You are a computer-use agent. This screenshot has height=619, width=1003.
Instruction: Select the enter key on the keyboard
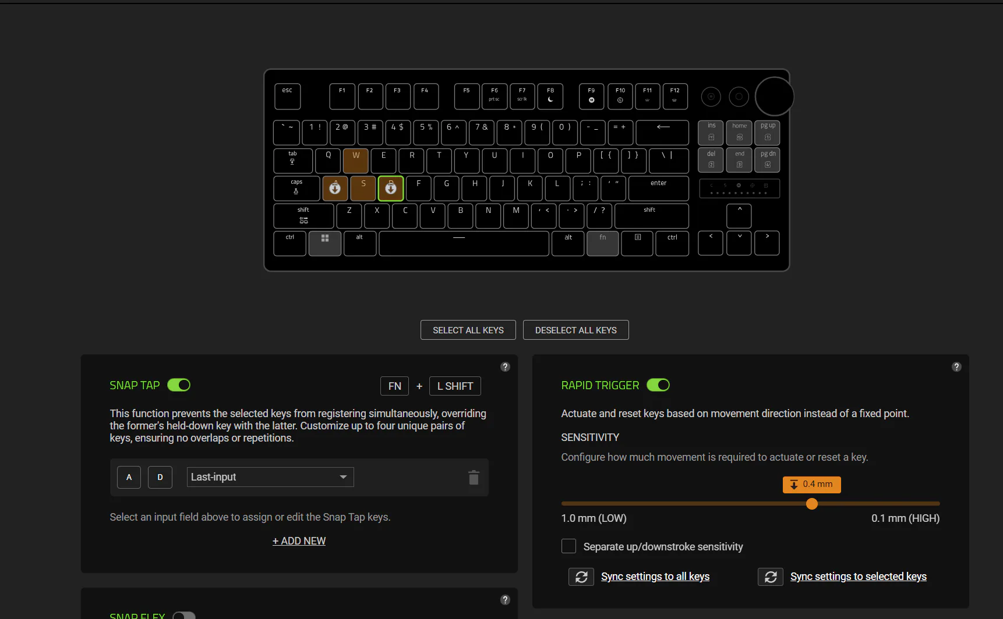pyautogui.click(x=659, y=188)
